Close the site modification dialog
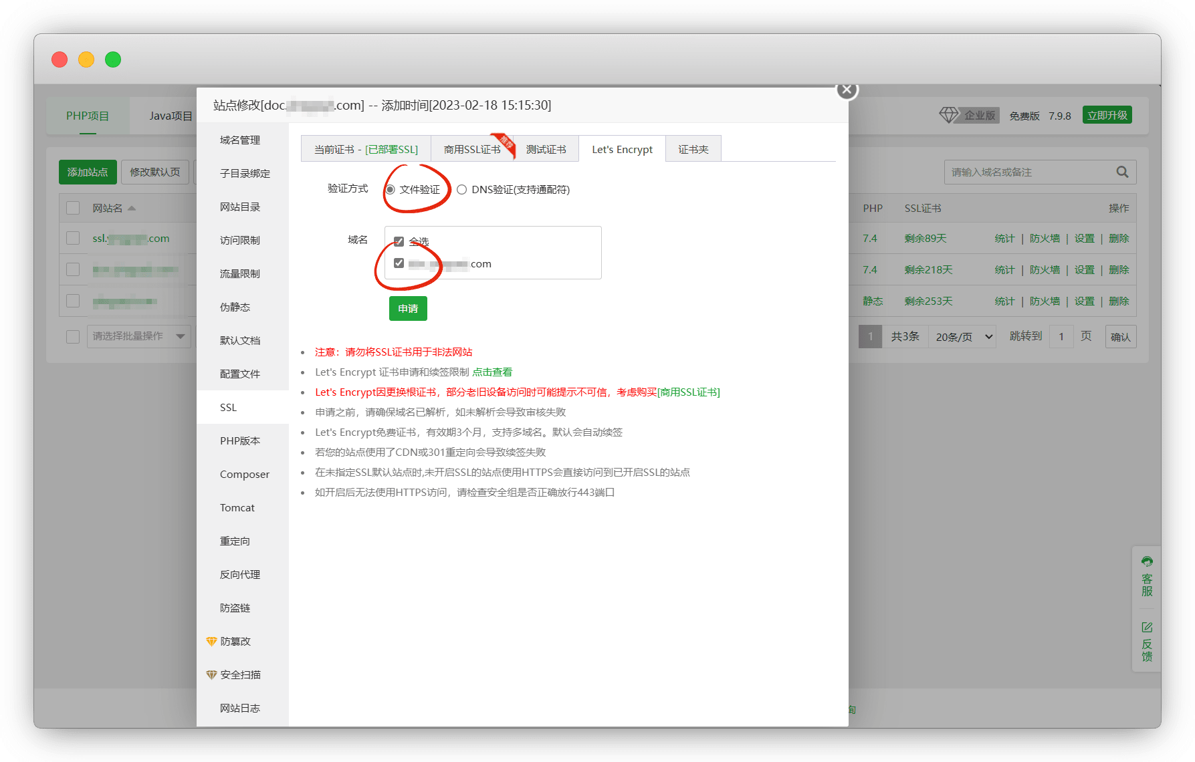Screen dimensions: 1195x762 tap(847, 90)
